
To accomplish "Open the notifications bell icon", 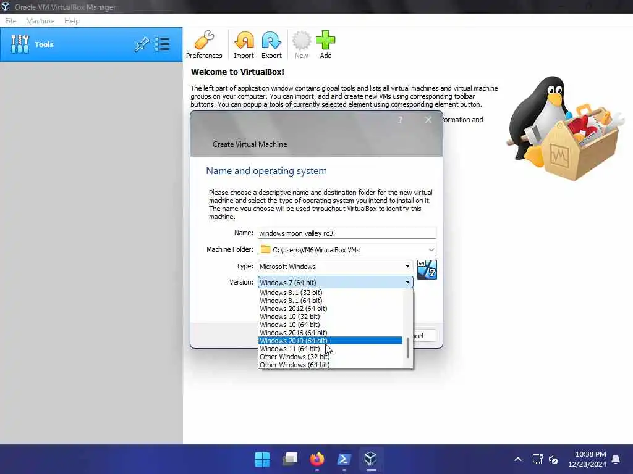I will [616, 459].
